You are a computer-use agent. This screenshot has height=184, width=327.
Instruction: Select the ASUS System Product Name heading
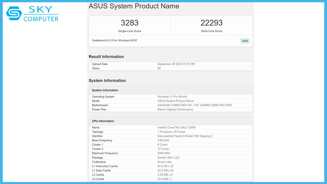coord(134,6)
